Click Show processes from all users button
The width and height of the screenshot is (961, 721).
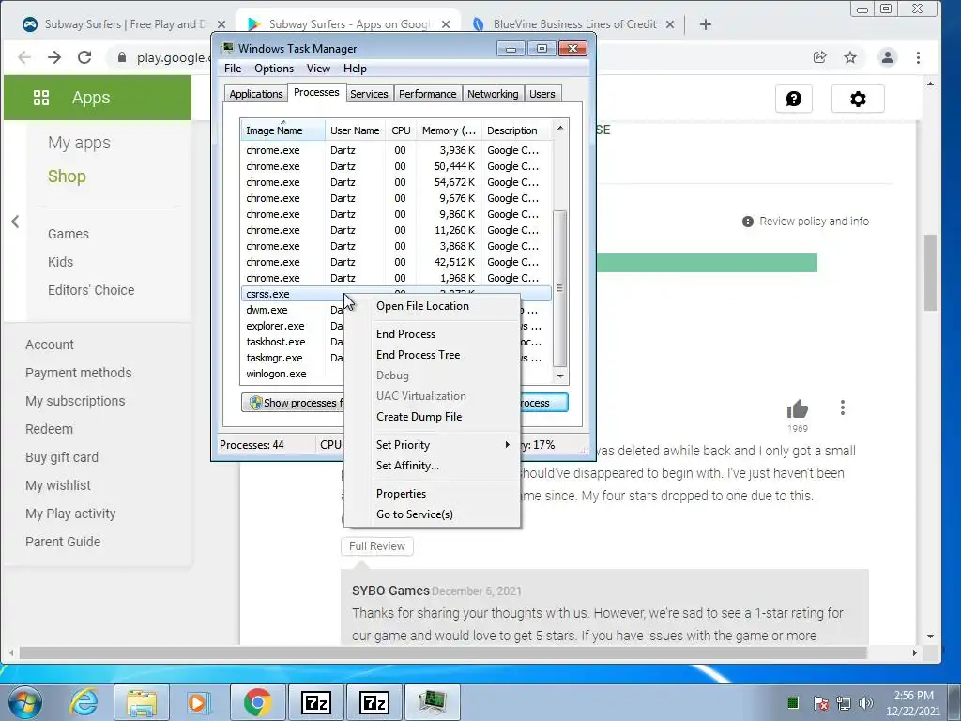coord(293,403)
